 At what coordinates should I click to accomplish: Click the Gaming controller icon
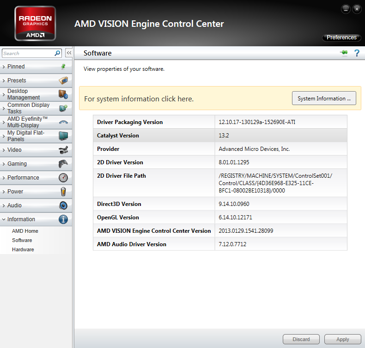click(x=63, y=164)
